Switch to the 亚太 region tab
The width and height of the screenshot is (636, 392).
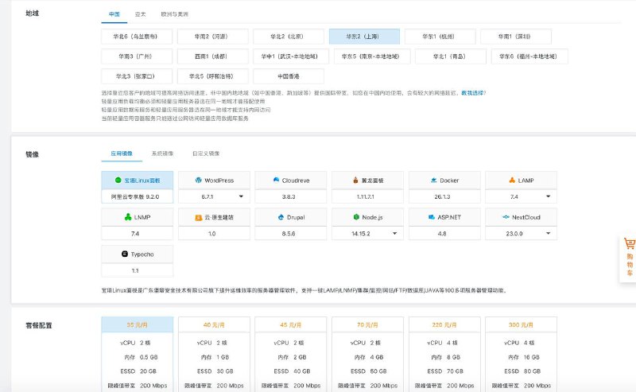(141, 14)
